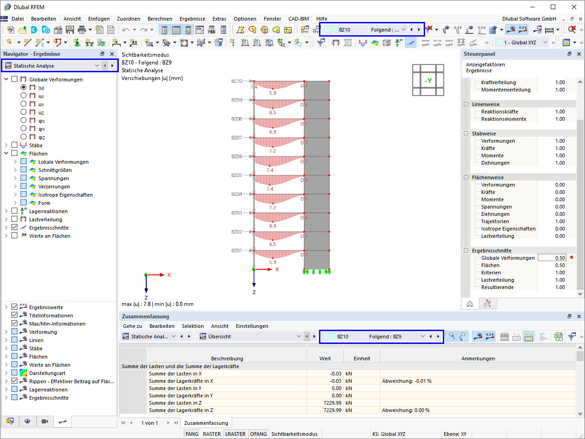Click the Globale Verformungen factor field 0.50
Screen dimensions: 585x439
tap(552, 258)
